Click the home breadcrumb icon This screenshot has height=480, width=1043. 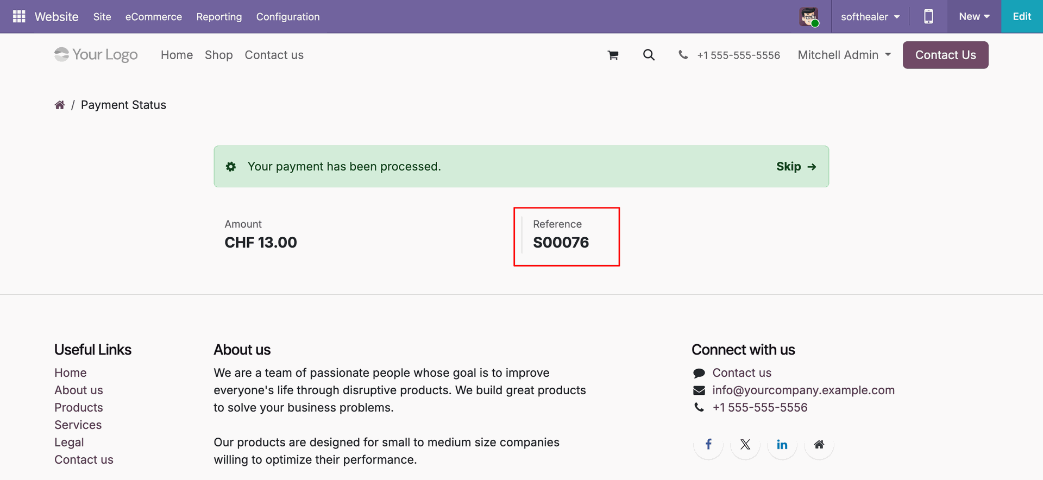click(60, 105)
